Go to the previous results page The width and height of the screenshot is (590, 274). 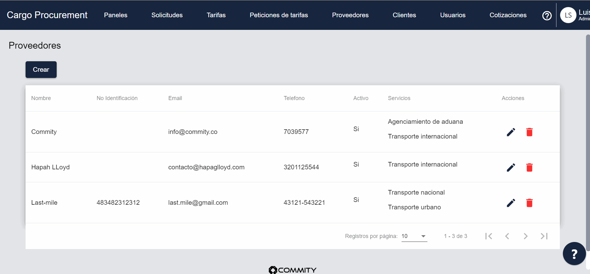click(507, 236)
